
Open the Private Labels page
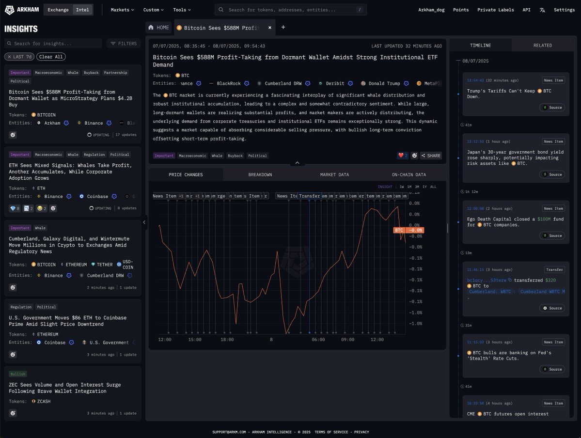(x=495, y=10)
